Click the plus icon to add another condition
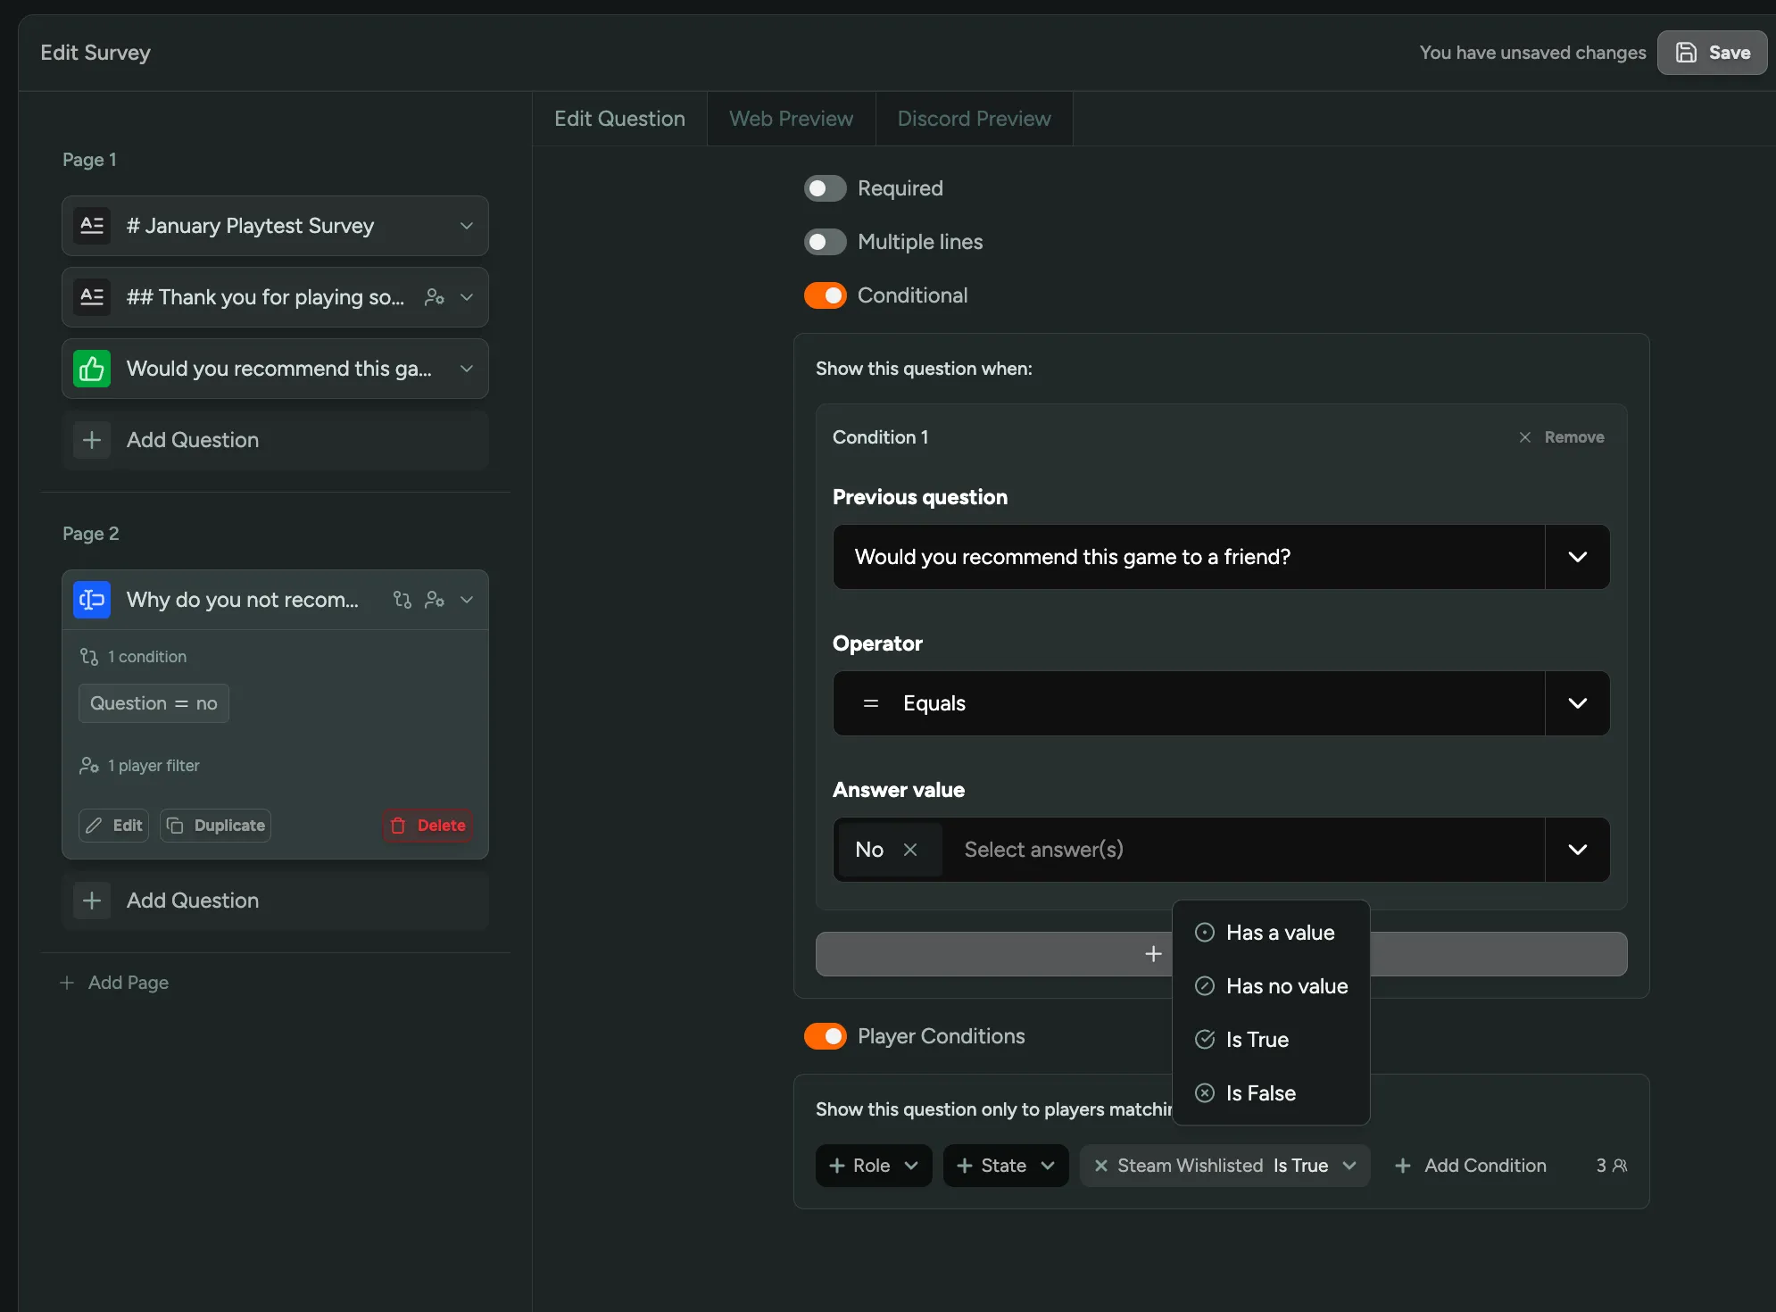Screen dimensions: 1776x1312 click(x=1153, y=954)
